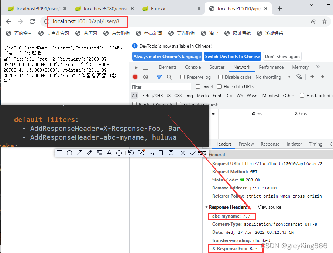The height and width of the screenshot is (253, 333).
Task: Open the 百度搜索 bookmark
Action: pos(19,33)
